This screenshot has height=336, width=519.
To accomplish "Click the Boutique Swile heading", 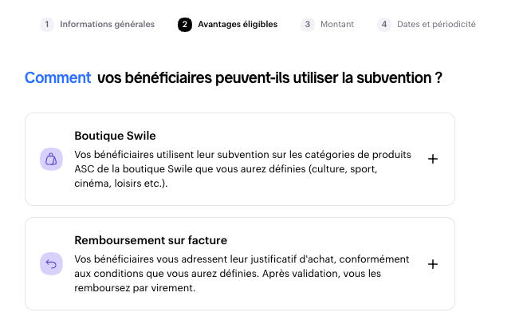I will (x=115, y=136).
